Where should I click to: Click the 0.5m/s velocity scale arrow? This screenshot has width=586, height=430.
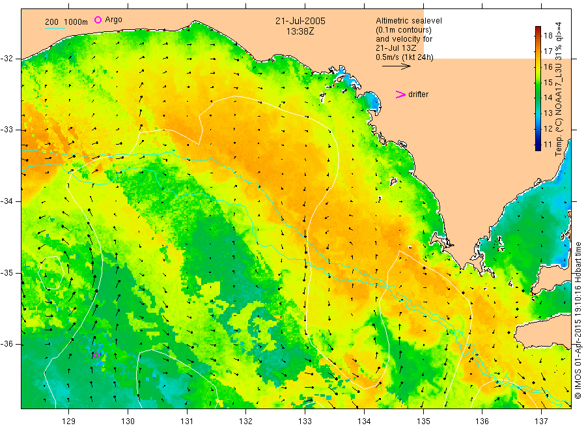[x=396, y=66]
